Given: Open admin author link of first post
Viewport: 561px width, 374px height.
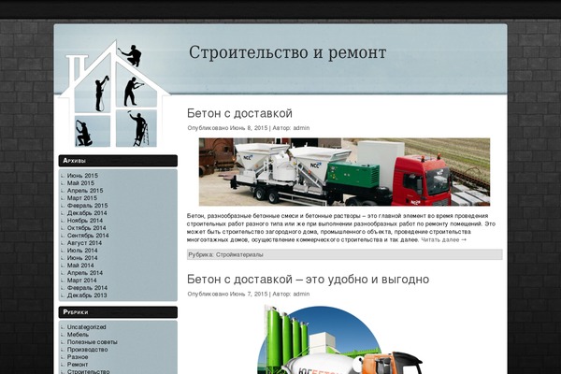Looking at the screenshot, I should coord(301,128).
